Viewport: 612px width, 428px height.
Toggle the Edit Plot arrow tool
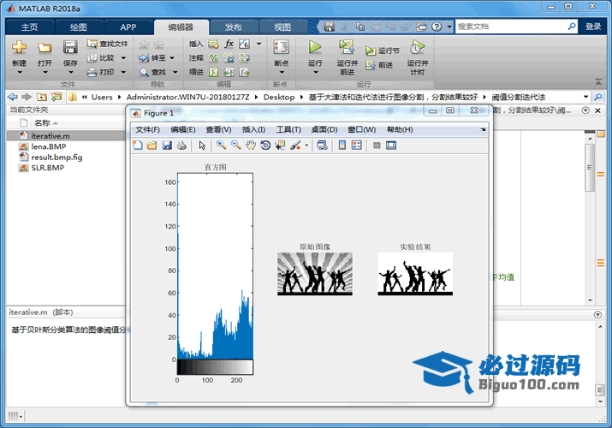(203, 146)
